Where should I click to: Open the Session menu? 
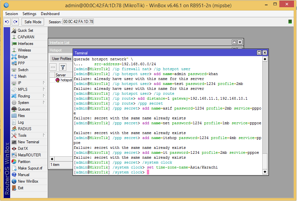point(11,14)
